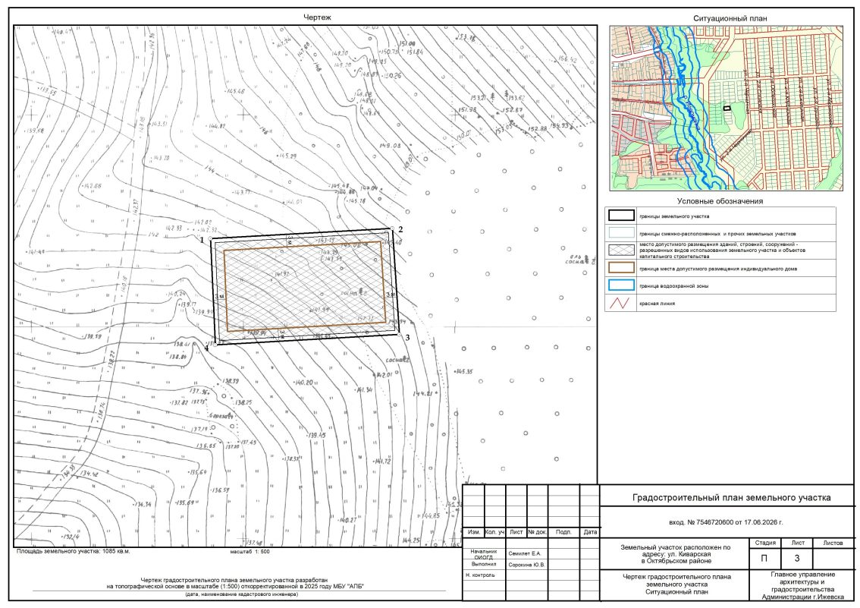Viewport: 860px width, 608px height.
Task: Click the legend text 'граница водоохранной зоны'
Action: [x=673, y=286]
